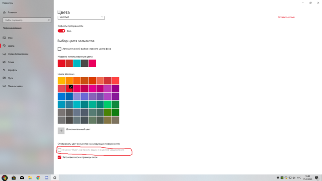The width and height of the screenshot is (322, 181).
Task: Open the volume icon in system tray
Action: pyautogui.click(x=294, y=178)
